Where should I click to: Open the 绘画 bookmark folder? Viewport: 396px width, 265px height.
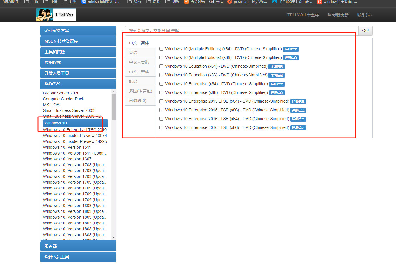134,2
